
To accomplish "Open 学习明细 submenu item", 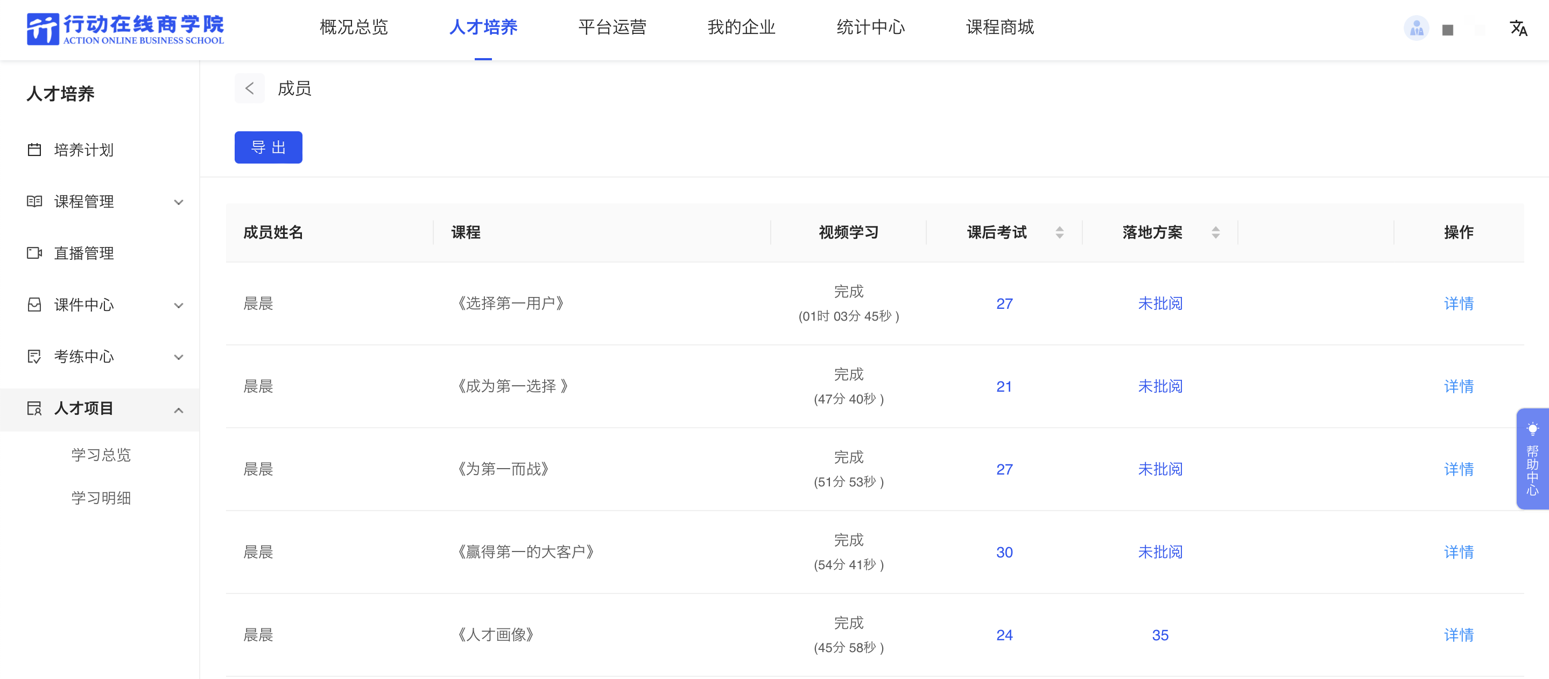I will pyautogui.click(x=101, y=498).
